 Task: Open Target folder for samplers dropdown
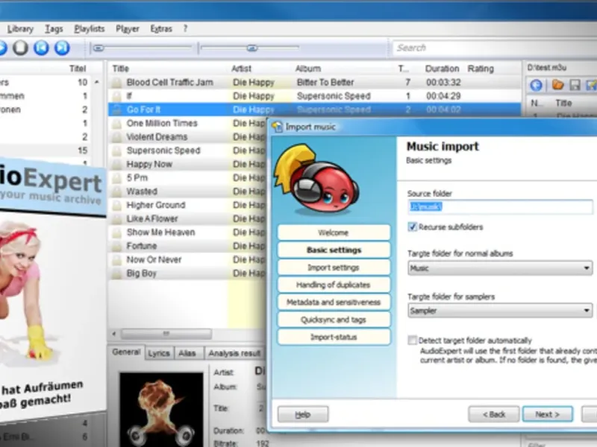[x=500, y=311]
